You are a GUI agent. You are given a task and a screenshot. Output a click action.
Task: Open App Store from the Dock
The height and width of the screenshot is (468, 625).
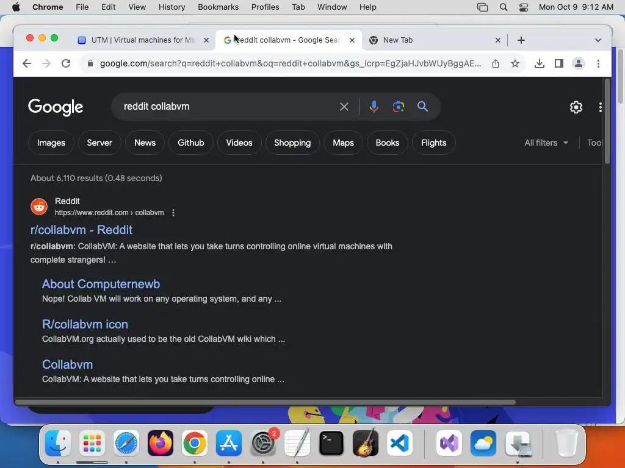coord(229,443)
